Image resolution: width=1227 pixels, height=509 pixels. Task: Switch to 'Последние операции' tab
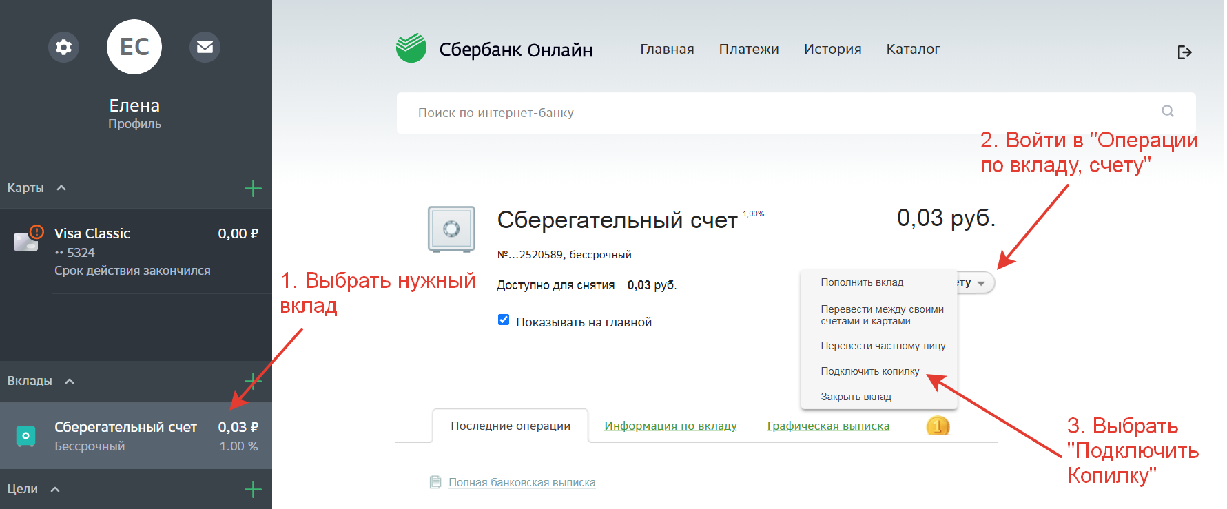(x=511, y=426)
